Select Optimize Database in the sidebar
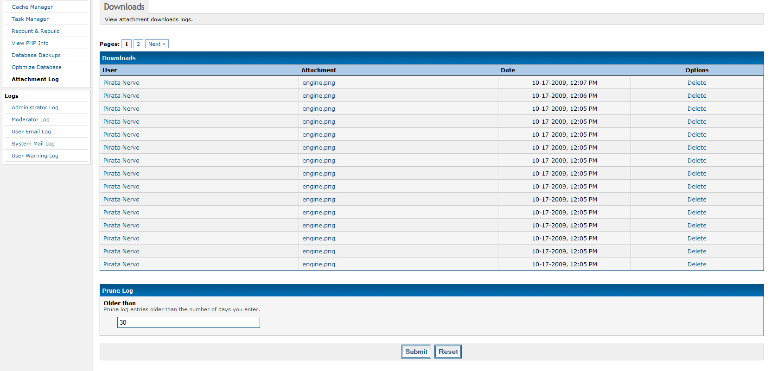 pos(37,67)
